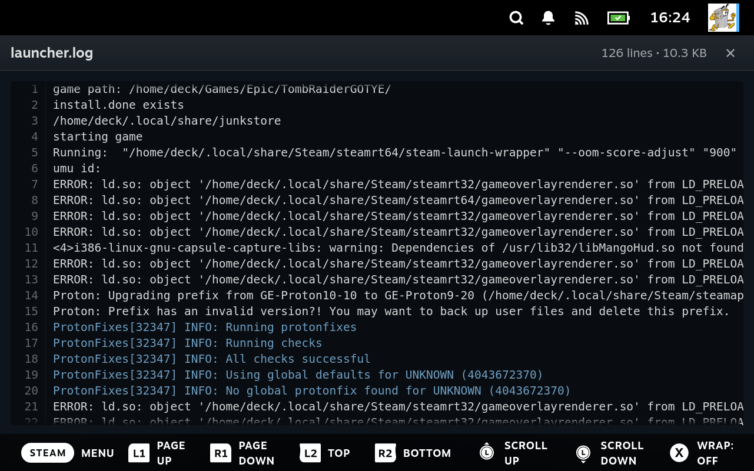The width and height of the screenshot is (754, 471).
Task: Click the 126 lines · 10.3 KB label
Action: coord(654,53)
